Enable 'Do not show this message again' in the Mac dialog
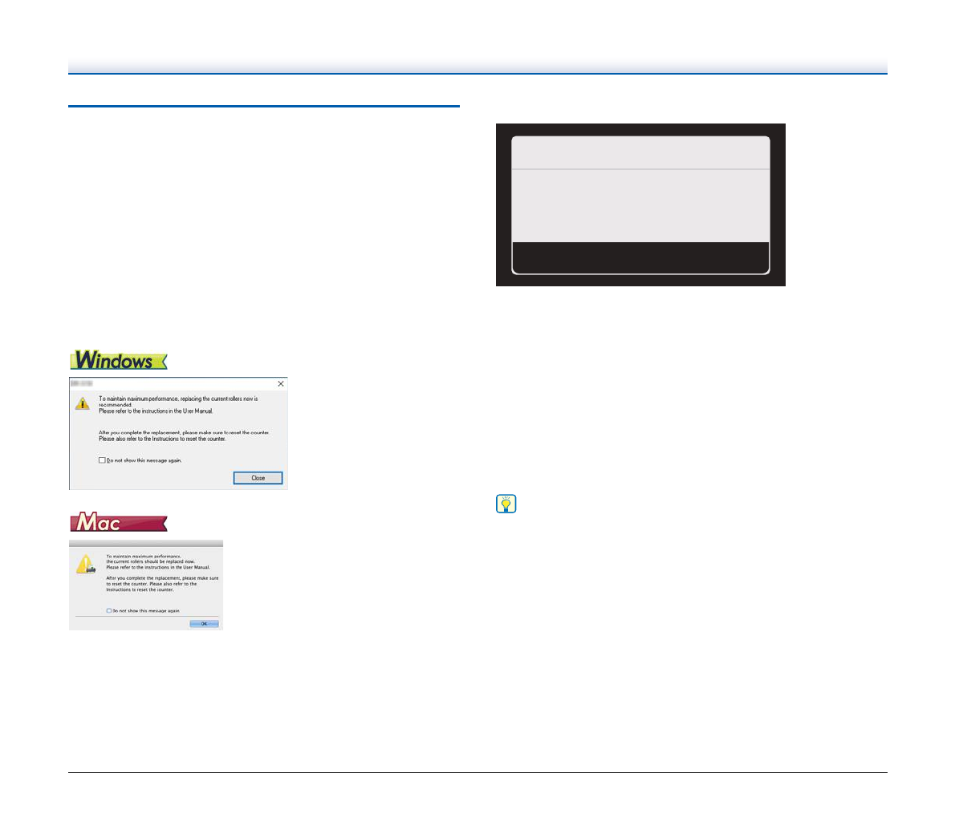This screenshot has height=818, width=955. tap(109, 610)
